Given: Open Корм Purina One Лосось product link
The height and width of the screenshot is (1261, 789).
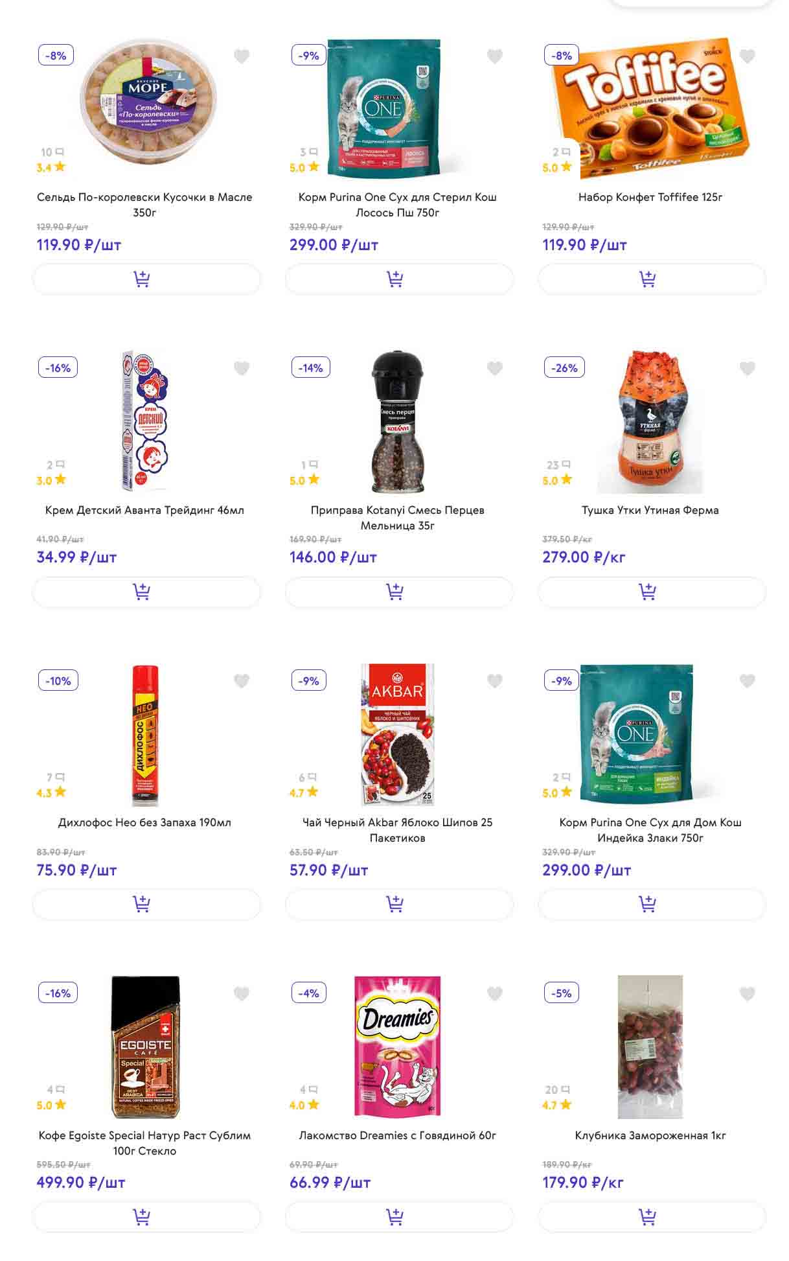Looking at the screenshot, I should 397,205.
